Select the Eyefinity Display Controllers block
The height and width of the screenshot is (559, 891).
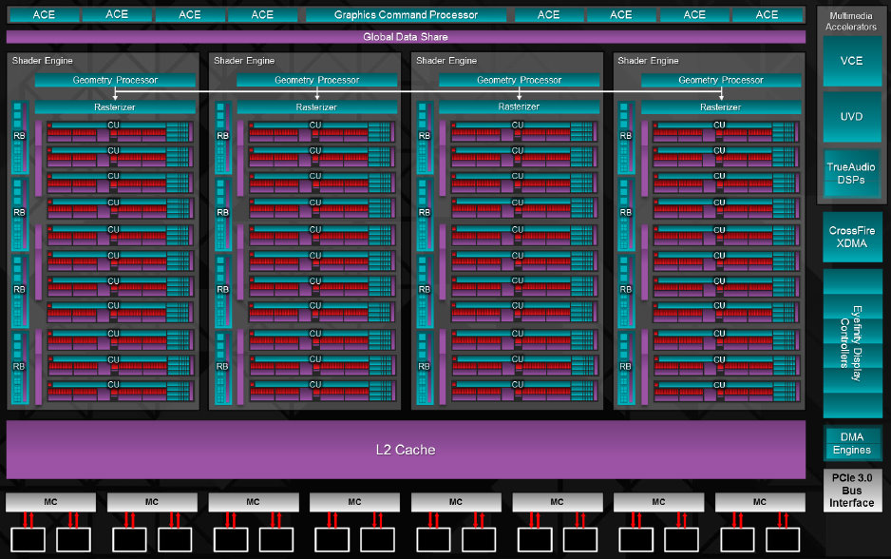(x=851, y=342)
